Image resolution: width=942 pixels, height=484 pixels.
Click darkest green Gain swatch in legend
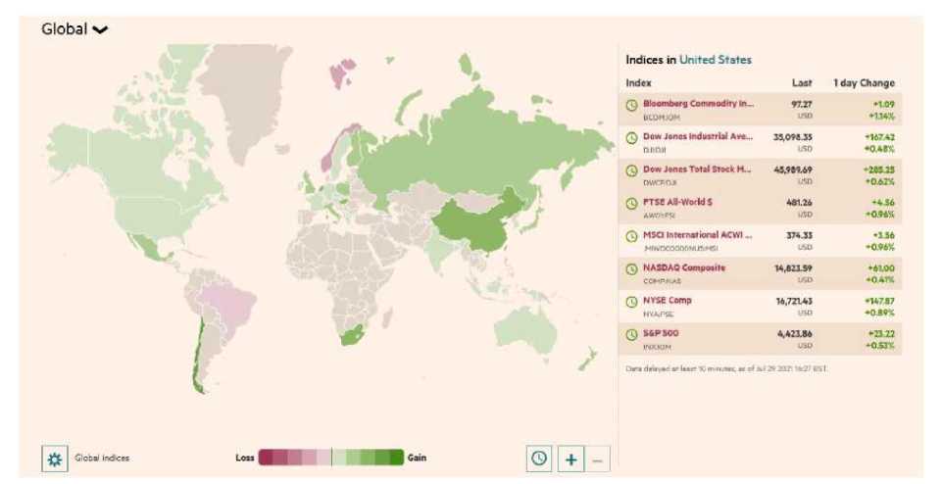(x=396, y=458)
